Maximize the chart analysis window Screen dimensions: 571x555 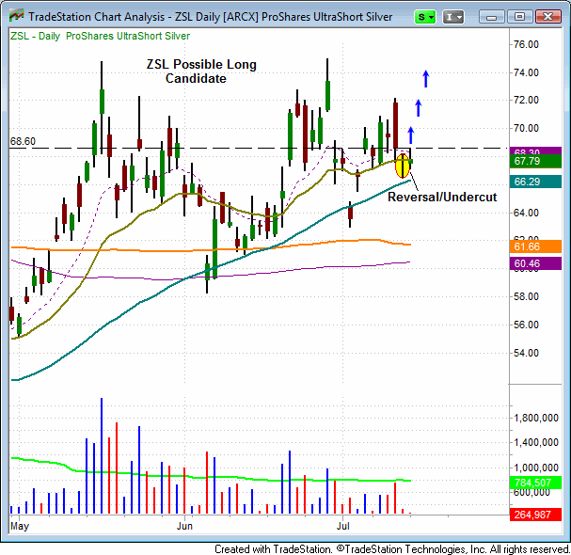(519, 16)
